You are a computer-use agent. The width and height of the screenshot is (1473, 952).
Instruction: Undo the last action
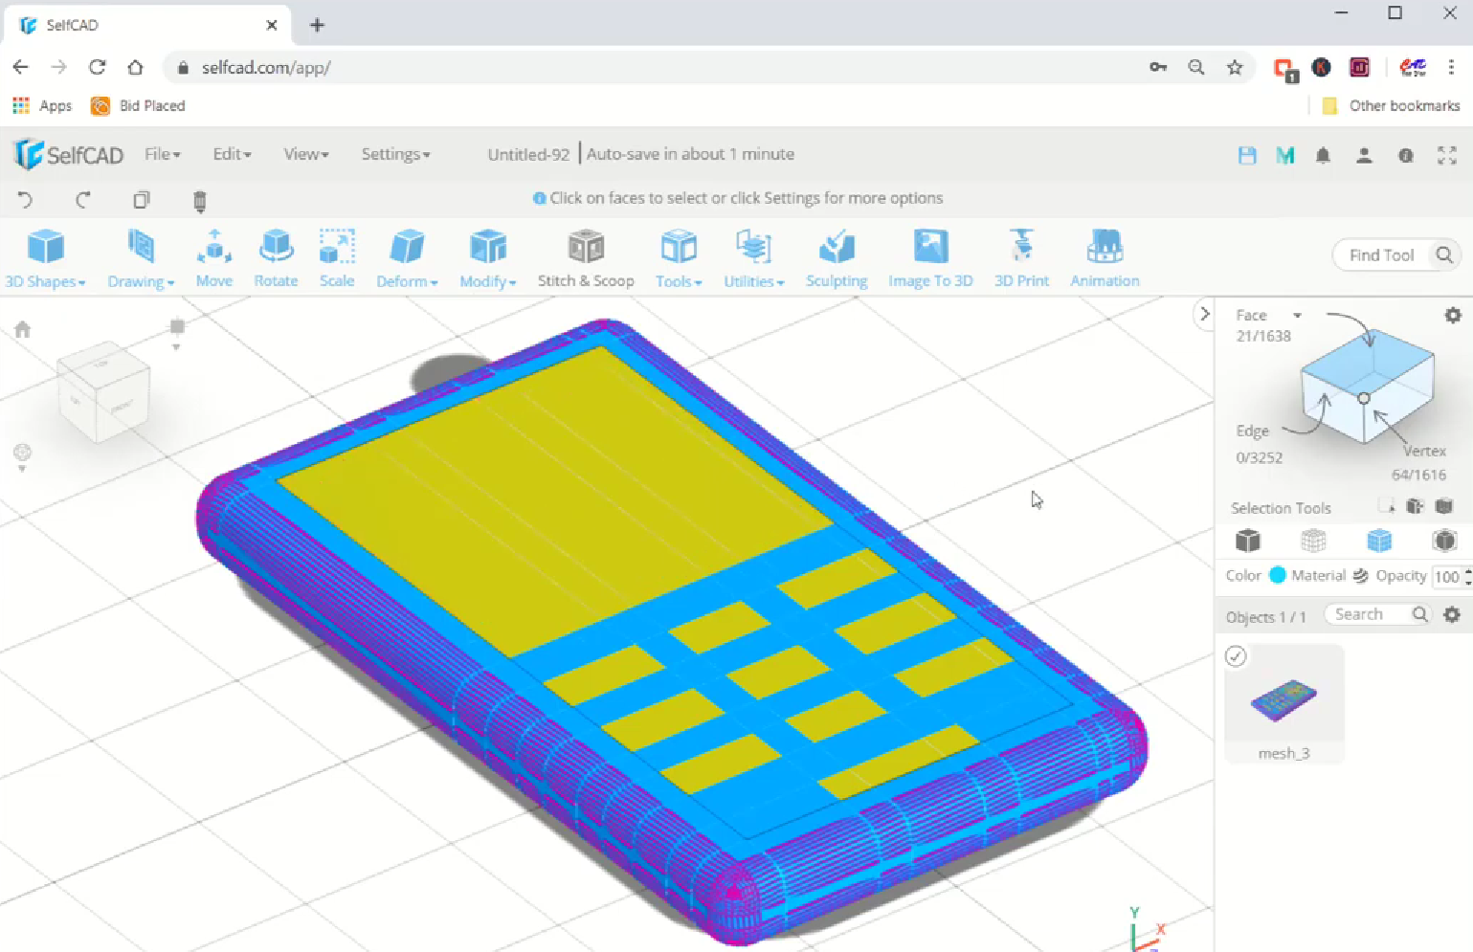(x=26, y=200)
